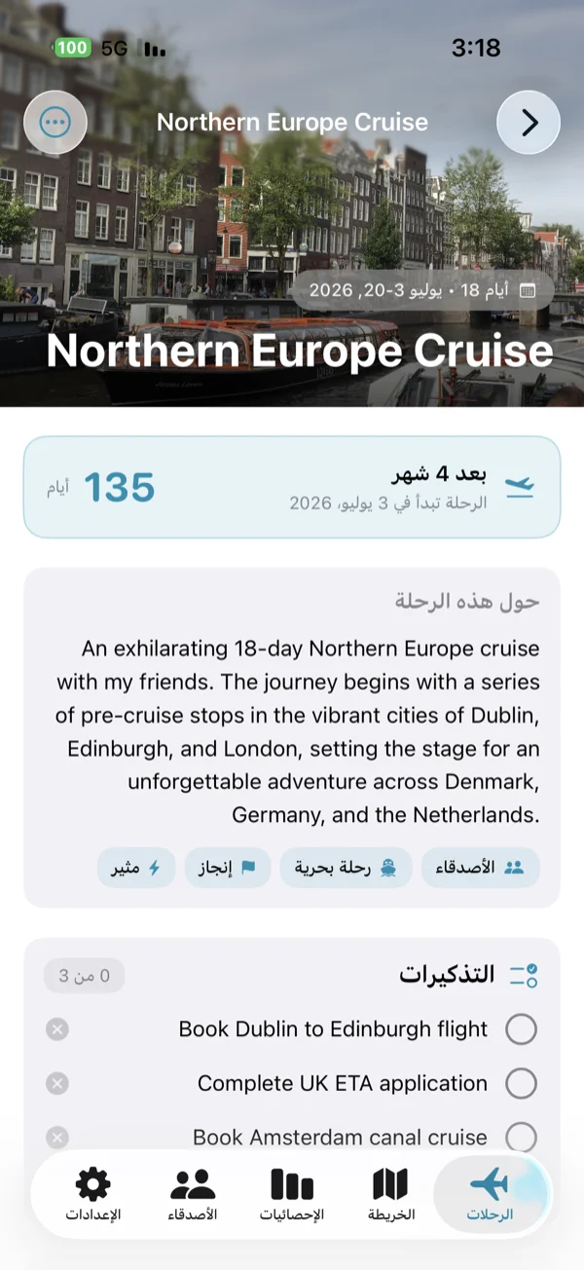Switch to the الرحلات trips tab
The width and height of the screenshot is (584, 1270).
point(490,1194)
